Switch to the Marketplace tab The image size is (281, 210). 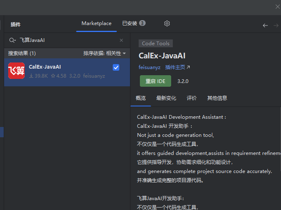pos(96,23)
